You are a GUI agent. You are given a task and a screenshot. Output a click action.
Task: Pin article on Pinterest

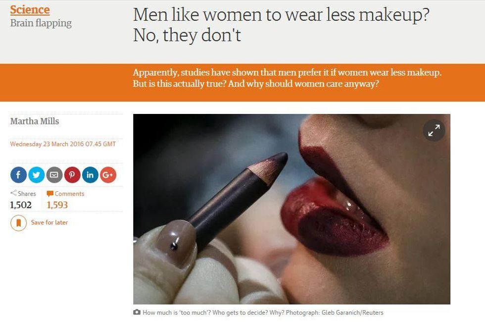(x=72, y=175)
